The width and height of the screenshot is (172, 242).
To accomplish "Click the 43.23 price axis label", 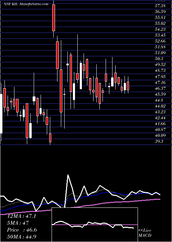I will coord(160,112).
